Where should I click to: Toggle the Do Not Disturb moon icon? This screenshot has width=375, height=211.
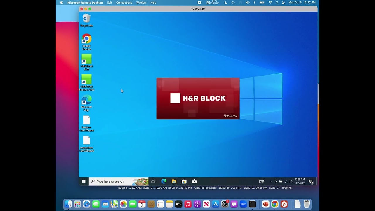tap(226, 2)
